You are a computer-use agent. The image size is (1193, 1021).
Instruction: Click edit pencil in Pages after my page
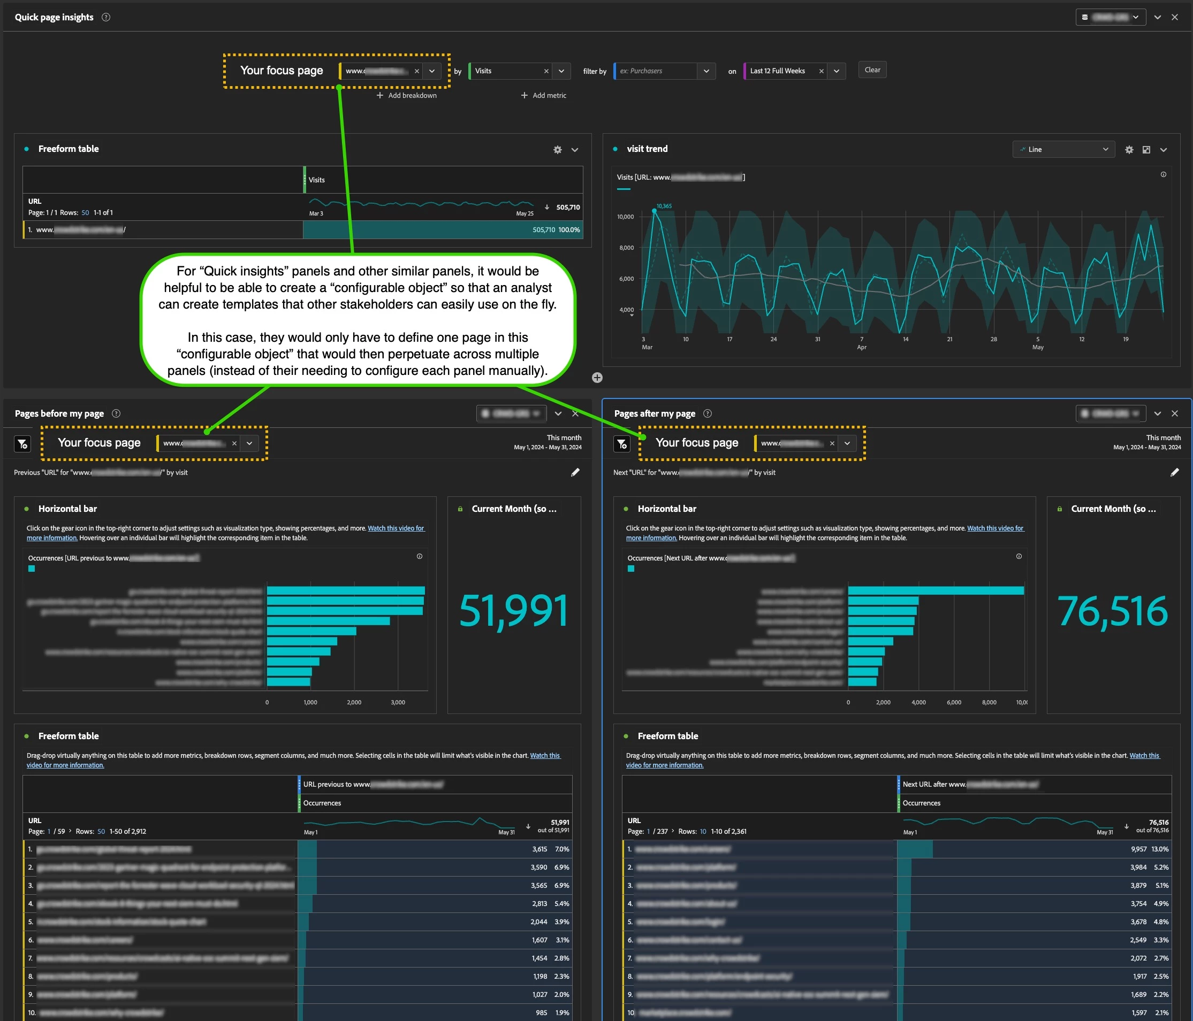click(1174, 472)
